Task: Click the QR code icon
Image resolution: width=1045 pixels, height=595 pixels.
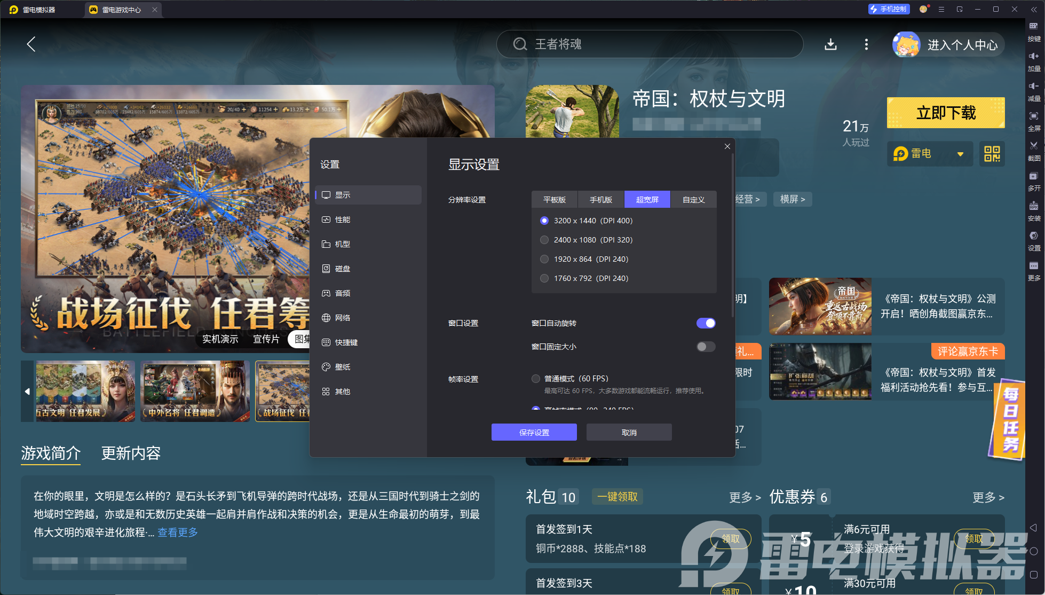Action: coord(992,154)
